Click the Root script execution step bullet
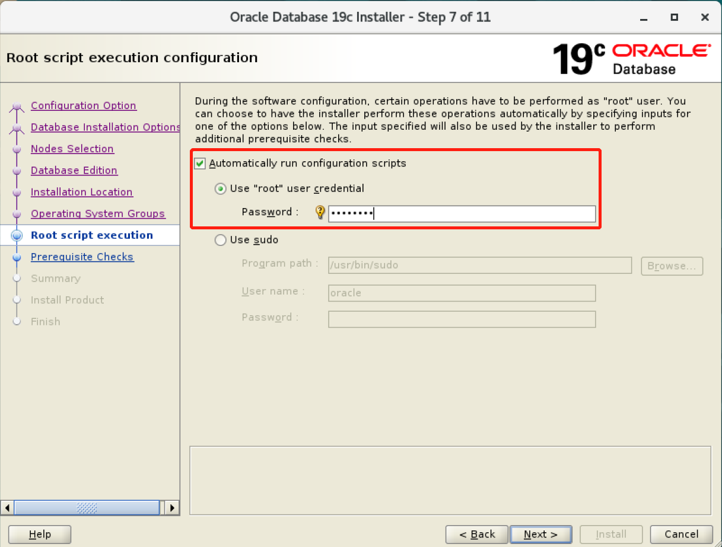 [x=17, y=236]
